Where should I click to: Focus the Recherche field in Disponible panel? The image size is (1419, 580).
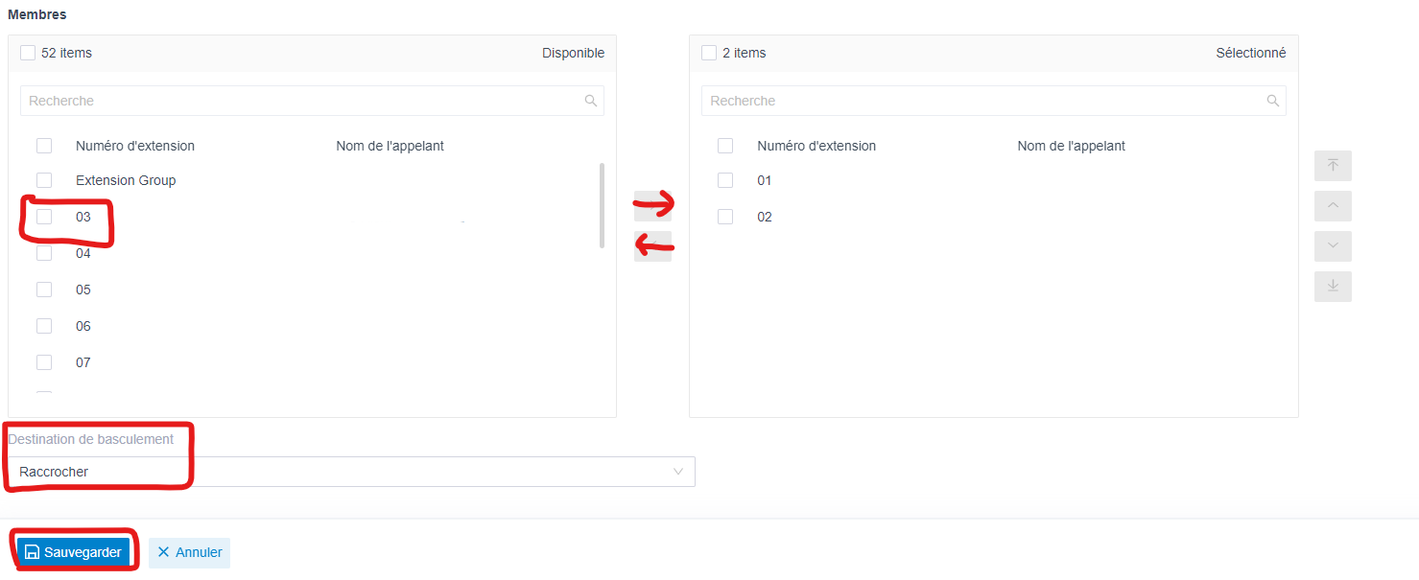coord(312,101)
